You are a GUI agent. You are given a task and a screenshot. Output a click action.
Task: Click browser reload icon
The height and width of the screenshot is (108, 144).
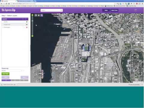[7, 4]
